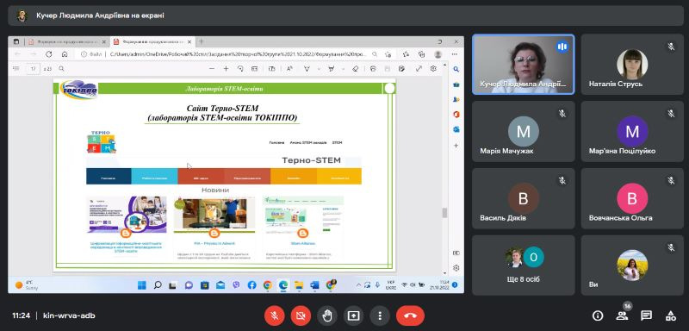Print the PDF document

pos(373,69)
